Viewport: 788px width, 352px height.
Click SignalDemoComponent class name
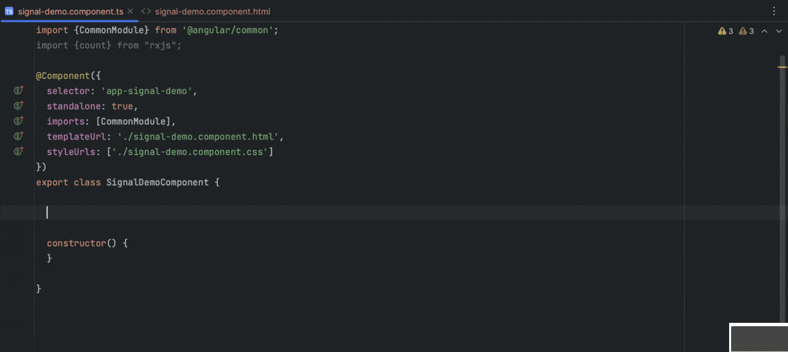[x=158, y=182]
